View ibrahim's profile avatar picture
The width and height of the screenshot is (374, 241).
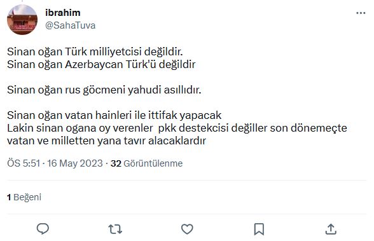[x=22, y=20]
